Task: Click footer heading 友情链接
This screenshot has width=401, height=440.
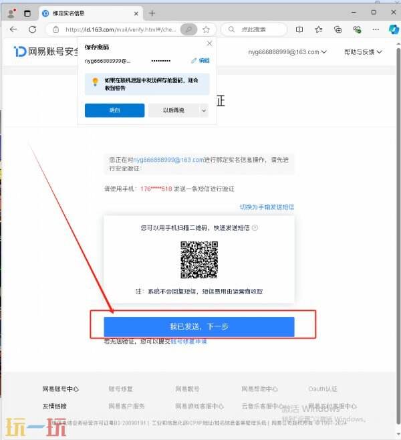Action: point(54,406)
